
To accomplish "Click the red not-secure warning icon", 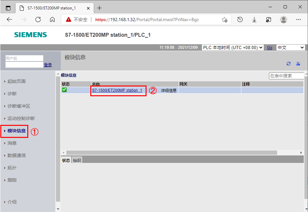I will click(68, 20).
